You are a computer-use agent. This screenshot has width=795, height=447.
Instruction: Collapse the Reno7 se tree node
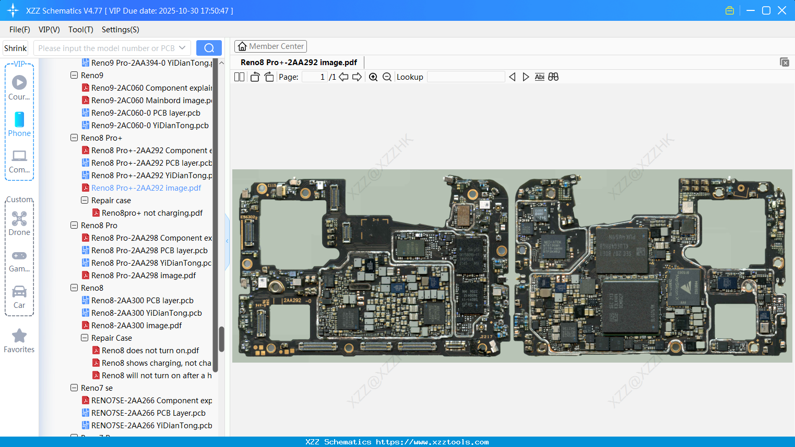pyautogui.click(x=74, y=388)
